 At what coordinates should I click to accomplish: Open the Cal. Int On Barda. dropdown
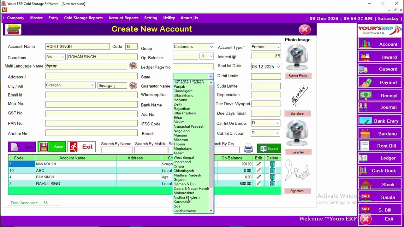(277, 123)
